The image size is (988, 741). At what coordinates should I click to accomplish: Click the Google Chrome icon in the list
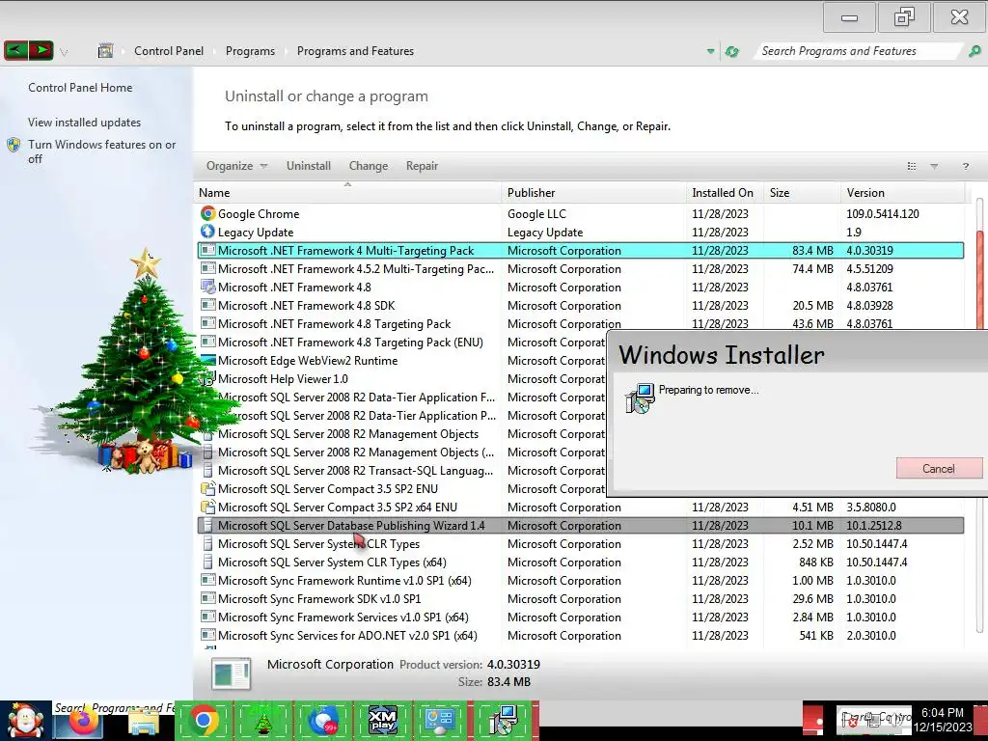pos(207,213)
